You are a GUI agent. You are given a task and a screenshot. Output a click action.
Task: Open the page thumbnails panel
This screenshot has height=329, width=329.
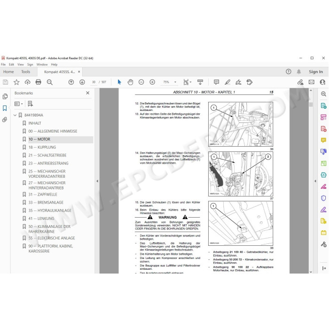tap(5, 96)
